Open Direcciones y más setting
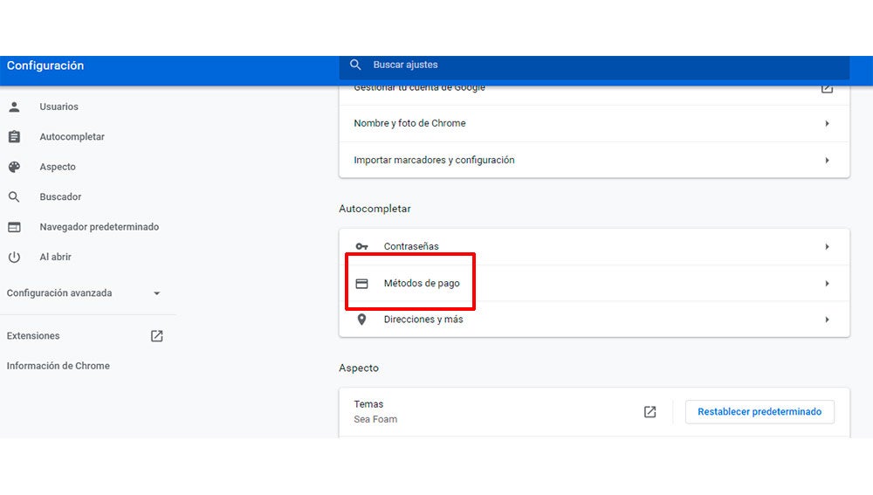The height and width of the screenshot is (495, 873). 594,319
